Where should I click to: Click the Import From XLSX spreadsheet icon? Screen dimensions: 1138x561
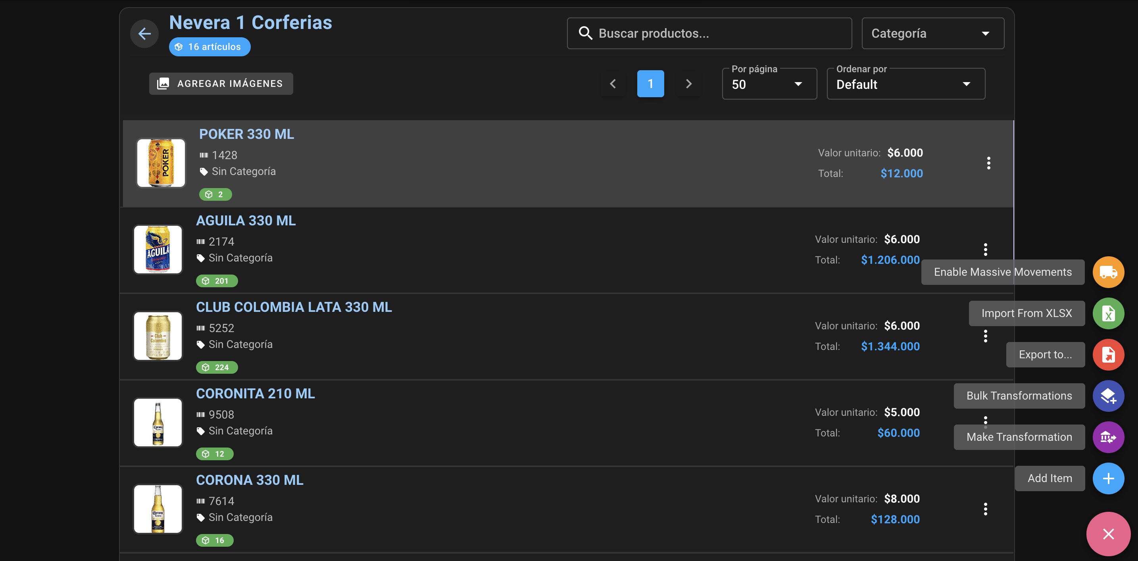point(1108,313)
